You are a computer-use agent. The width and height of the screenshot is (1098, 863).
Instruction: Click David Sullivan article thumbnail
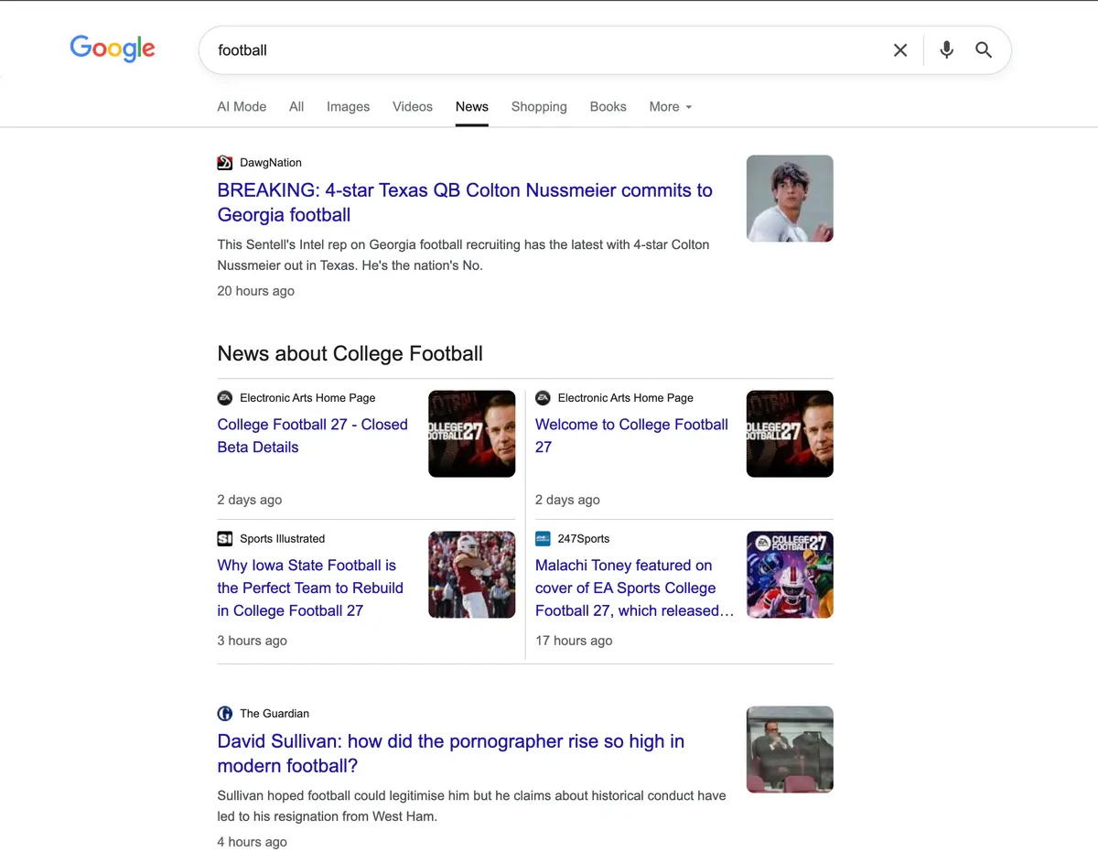pyautogui.click(x=790, y=750)
